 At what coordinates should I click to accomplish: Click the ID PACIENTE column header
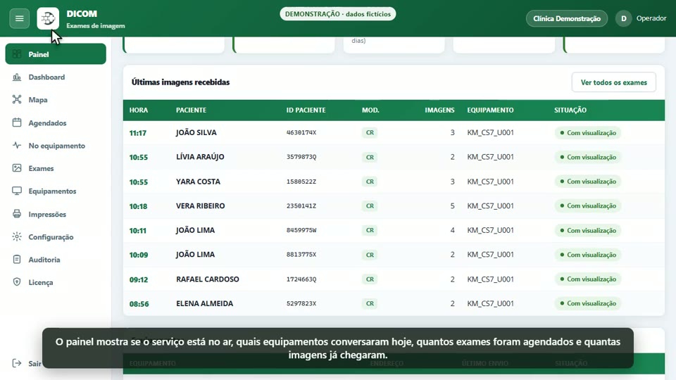pyautogui.click(x=306, y=110)
